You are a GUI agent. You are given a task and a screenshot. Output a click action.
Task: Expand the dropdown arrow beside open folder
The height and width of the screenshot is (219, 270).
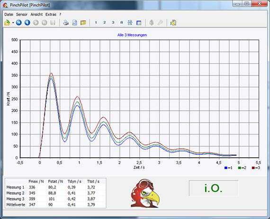(13, 23)
